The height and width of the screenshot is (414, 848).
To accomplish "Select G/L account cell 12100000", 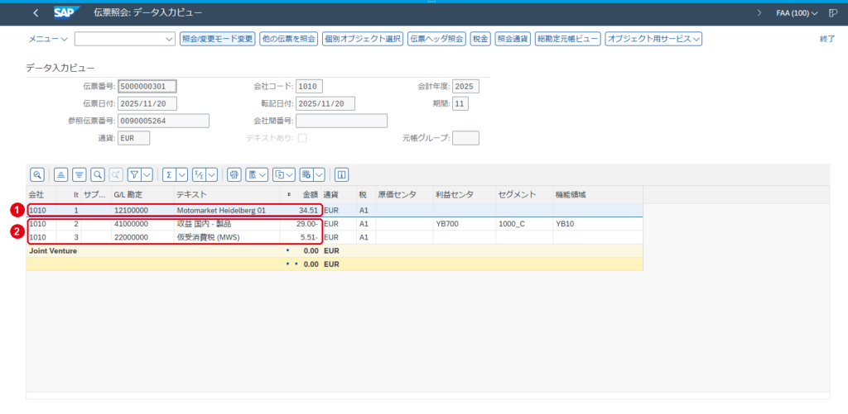I will tap(142, 211).
